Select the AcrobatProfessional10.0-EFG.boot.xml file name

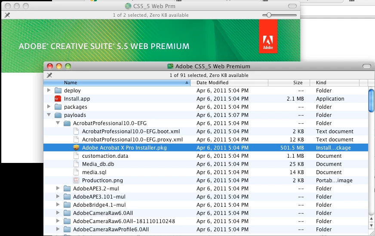(131, 131)
